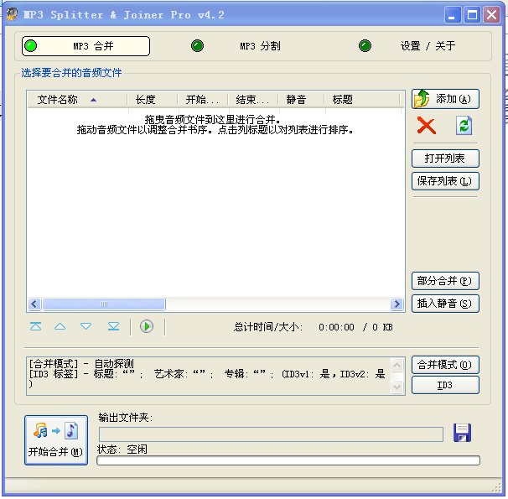508x499 pixels.
Task: Switch to the MP3 合并 tab
Action: [x=86, y=46]
